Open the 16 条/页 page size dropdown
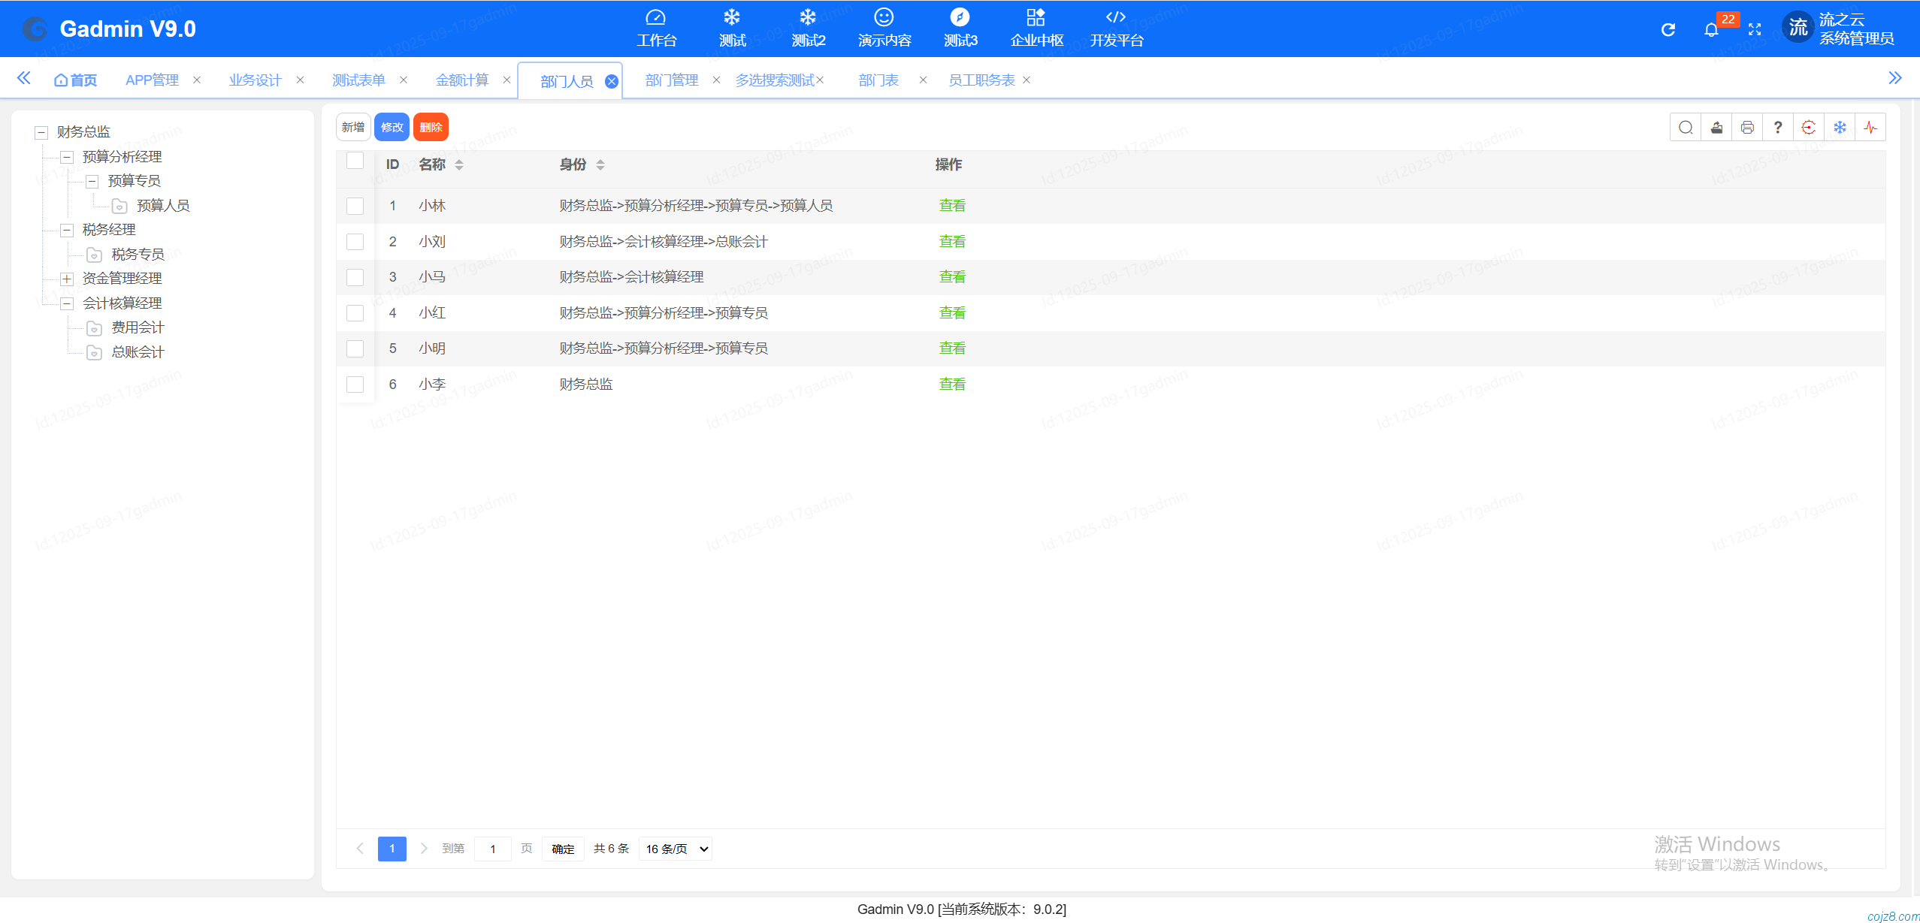 click(676, 849)
